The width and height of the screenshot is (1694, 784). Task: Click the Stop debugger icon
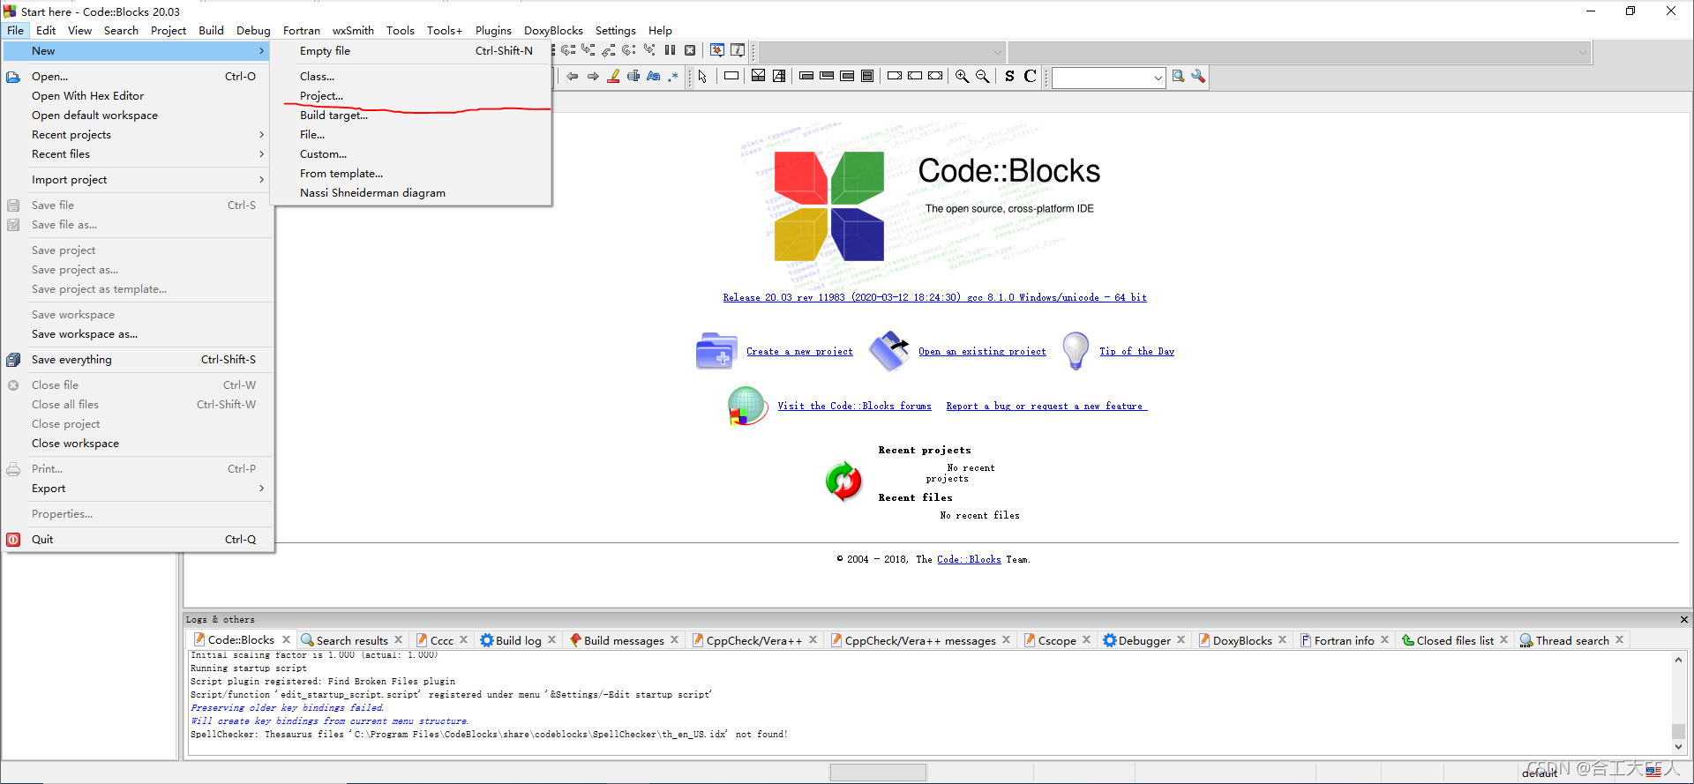[x=690, y=50]
